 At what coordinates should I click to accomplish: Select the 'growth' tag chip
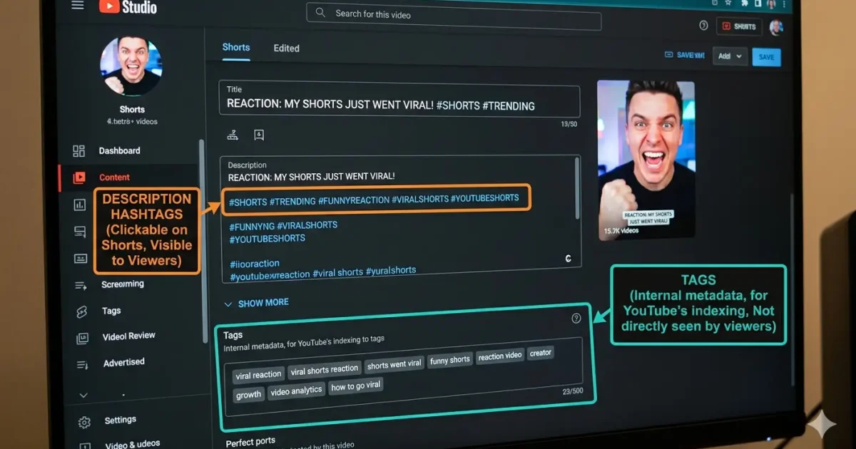coord(249,395)
